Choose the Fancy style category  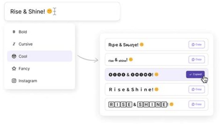click(x=40, y=69)
